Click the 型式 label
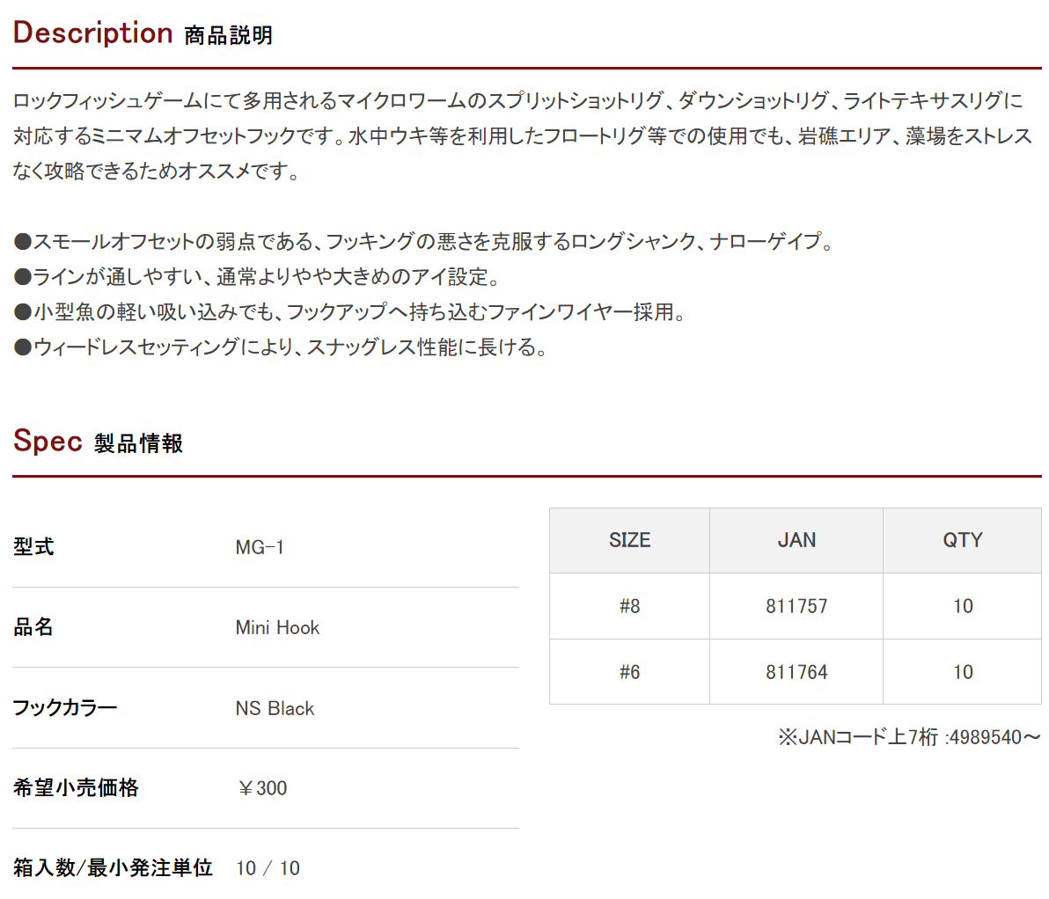1049x899 pixels. [x=33, y=546]
